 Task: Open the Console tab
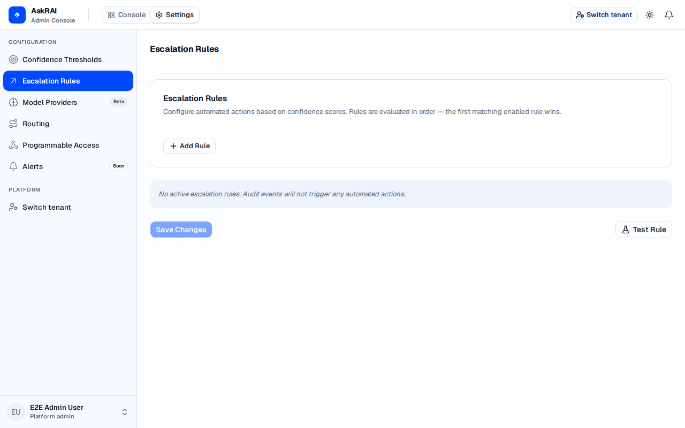(127, 15)
